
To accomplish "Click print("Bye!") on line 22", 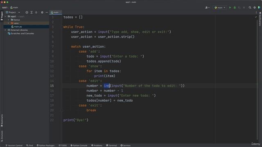I will (x=76, y=120).
